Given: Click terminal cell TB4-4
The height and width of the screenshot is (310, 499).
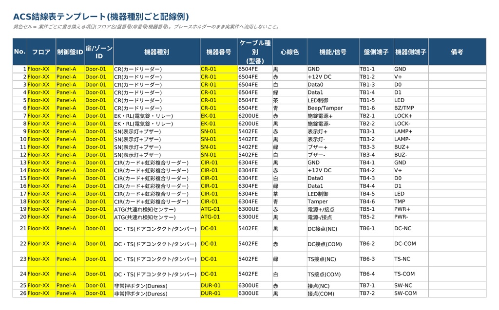Looking at the screenshot, I should 376,186.
